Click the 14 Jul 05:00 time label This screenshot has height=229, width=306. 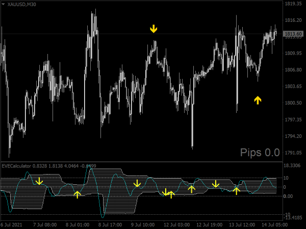pyautogui.click(x=274, y=225)
